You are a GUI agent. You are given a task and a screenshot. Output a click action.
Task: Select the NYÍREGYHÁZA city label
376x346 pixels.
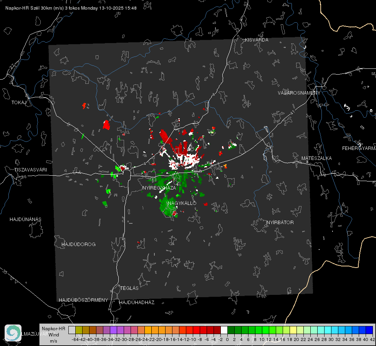tap(159, 188)
